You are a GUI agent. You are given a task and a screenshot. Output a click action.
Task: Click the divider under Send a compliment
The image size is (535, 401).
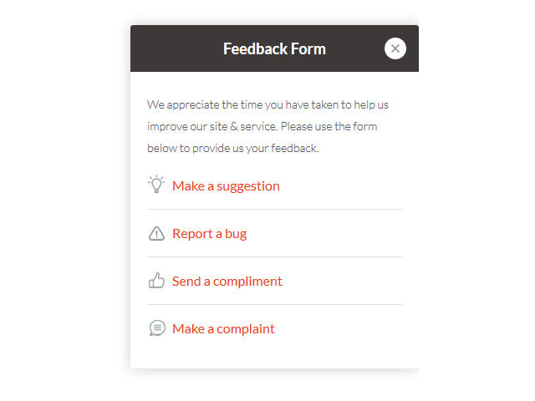[x=274, y=304]
